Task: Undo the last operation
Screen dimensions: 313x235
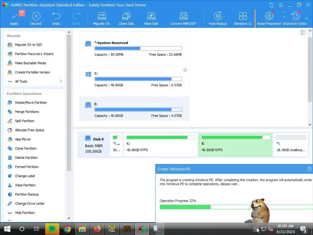Action: click(x=56, y=19)
